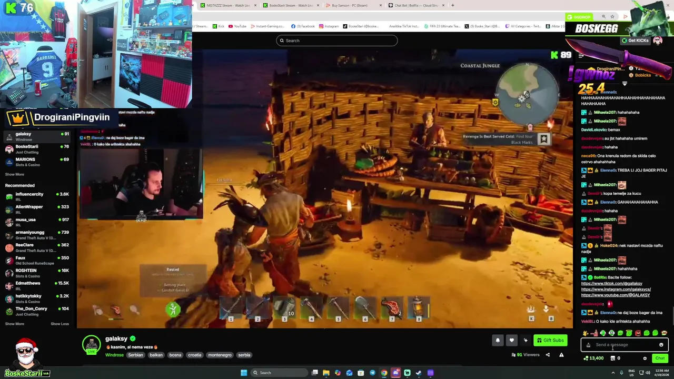
Task: Open The_Don_Conry recommended channel
Action: pos(37,311)
